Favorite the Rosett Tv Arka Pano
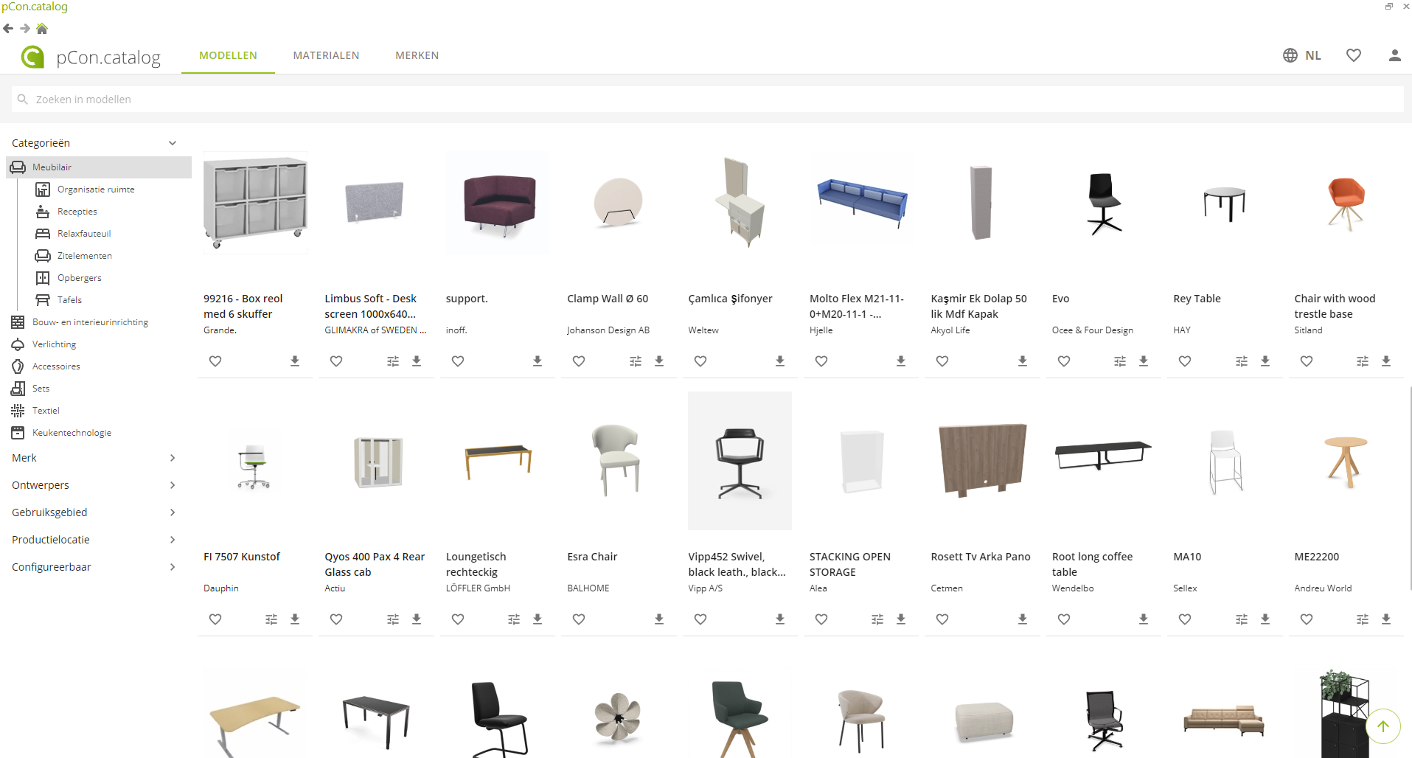 click(x=942, y=619)
